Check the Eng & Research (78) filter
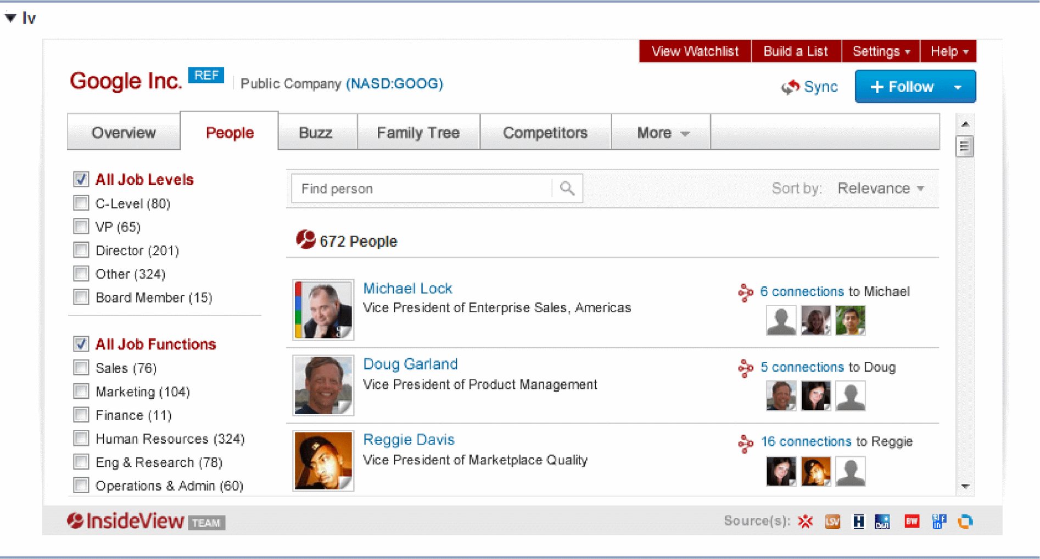 coord(81,462)
